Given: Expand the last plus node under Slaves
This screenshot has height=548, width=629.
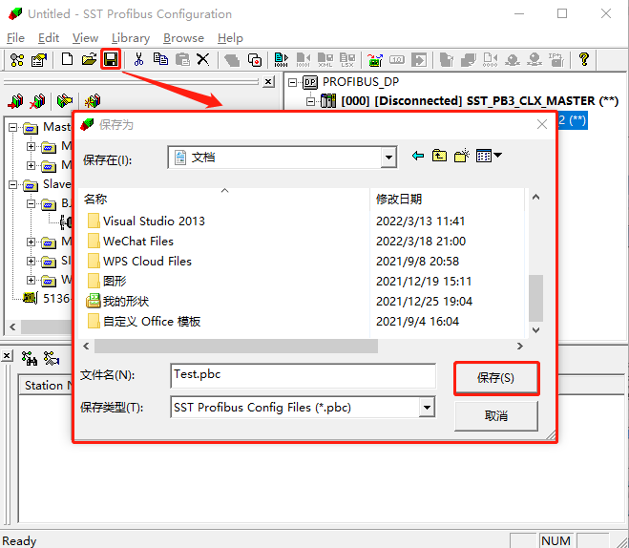Looking at the screenshot, I should [31, 280].
